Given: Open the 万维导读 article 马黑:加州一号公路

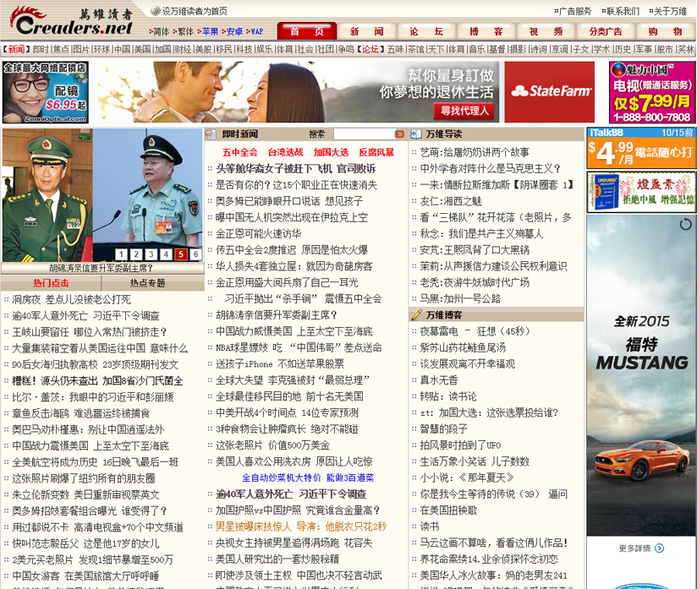Looking at the screenshot, I should [x=460, y=298].
